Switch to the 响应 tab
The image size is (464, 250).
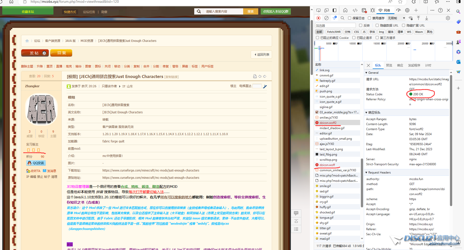[x=400, y=65]
